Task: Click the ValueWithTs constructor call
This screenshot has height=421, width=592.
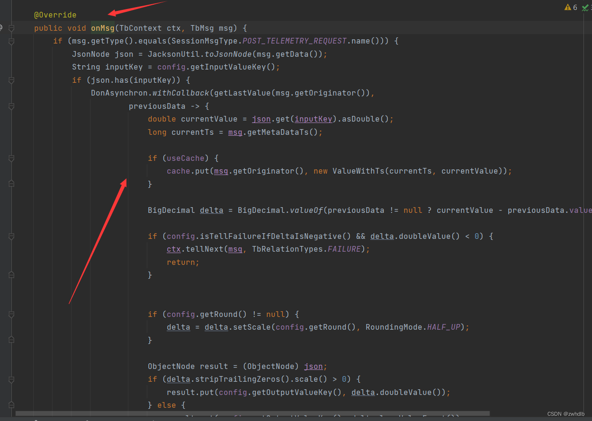Action: click(359, 171)
